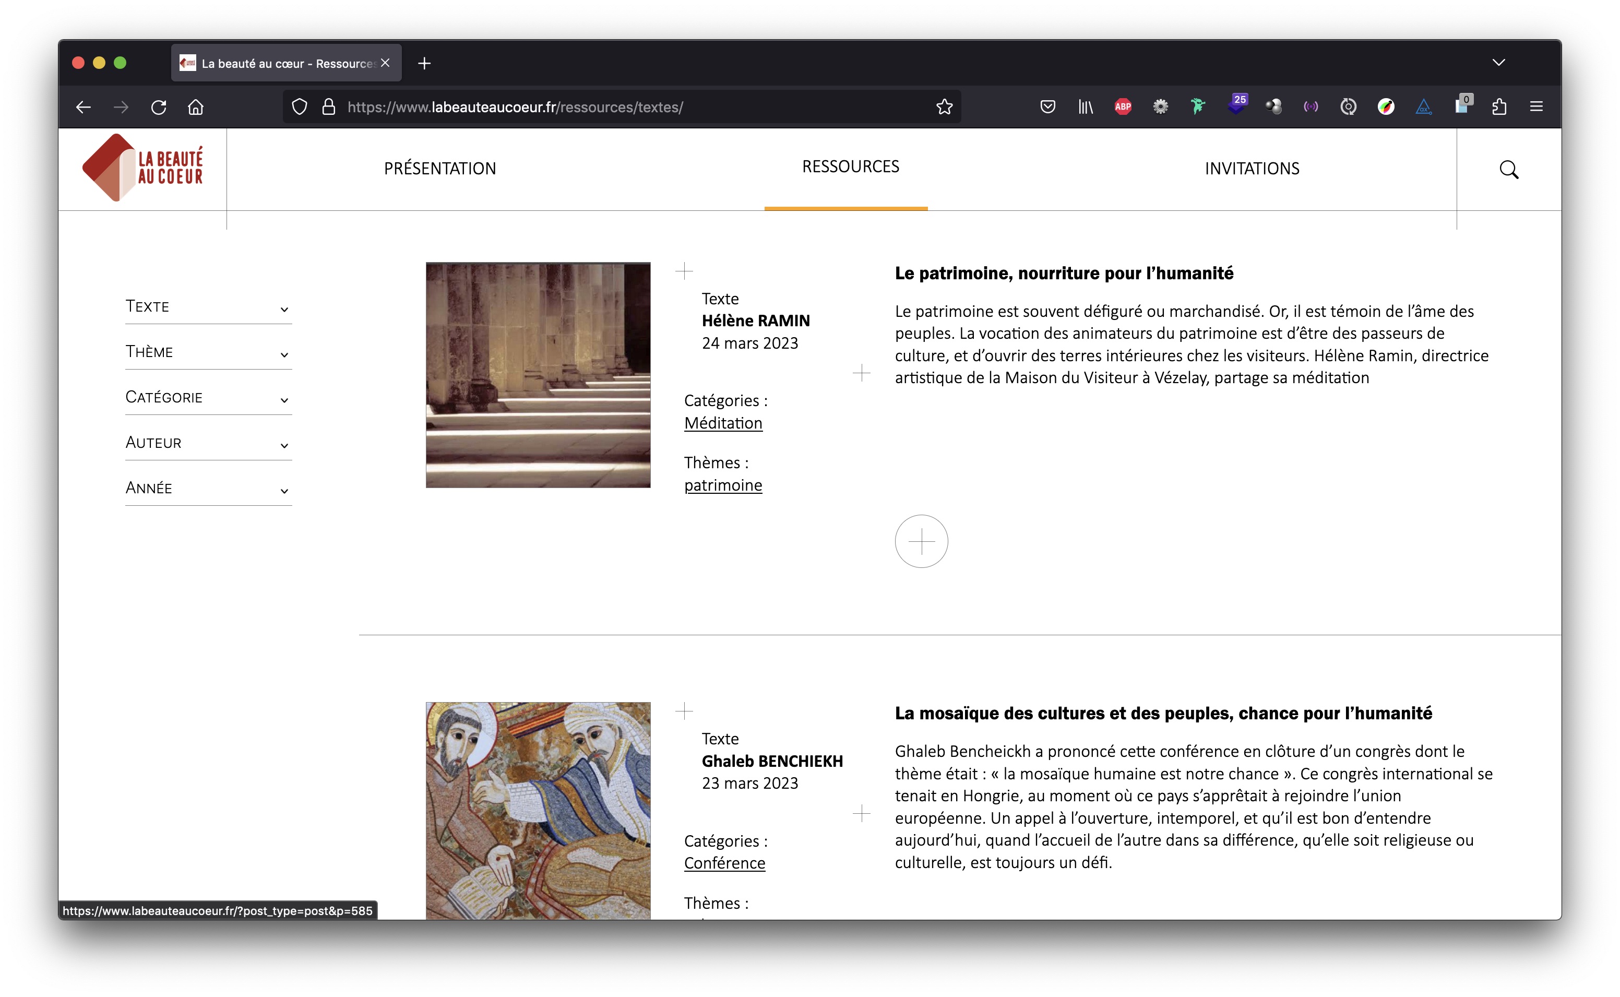Open article Le patrimoine, nourriture pour l'humanité

[1064, 273]
